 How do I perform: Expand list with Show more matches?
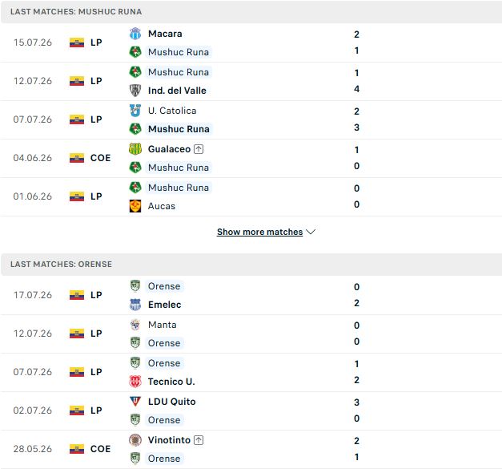point(259,232)
